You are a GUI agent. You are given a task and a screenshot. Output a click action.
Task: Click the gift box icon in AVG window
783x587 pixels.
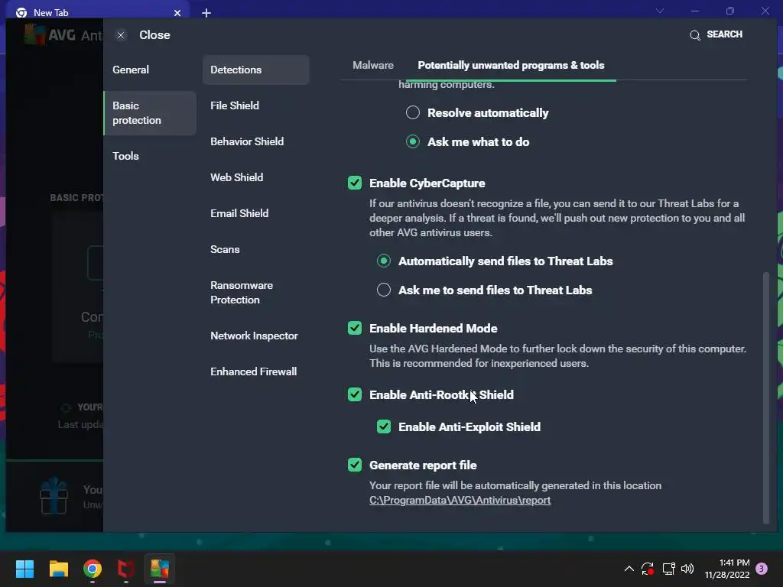(x=54, y=496)
